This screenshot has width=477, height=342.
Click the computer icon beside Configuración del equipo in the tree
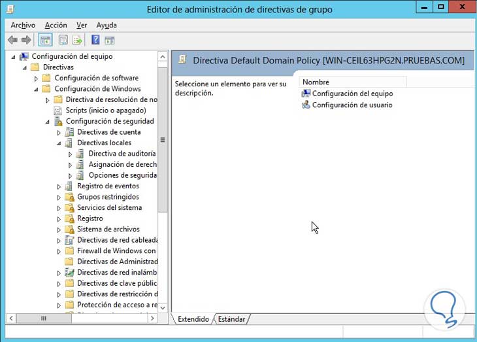tap(24, 56)
